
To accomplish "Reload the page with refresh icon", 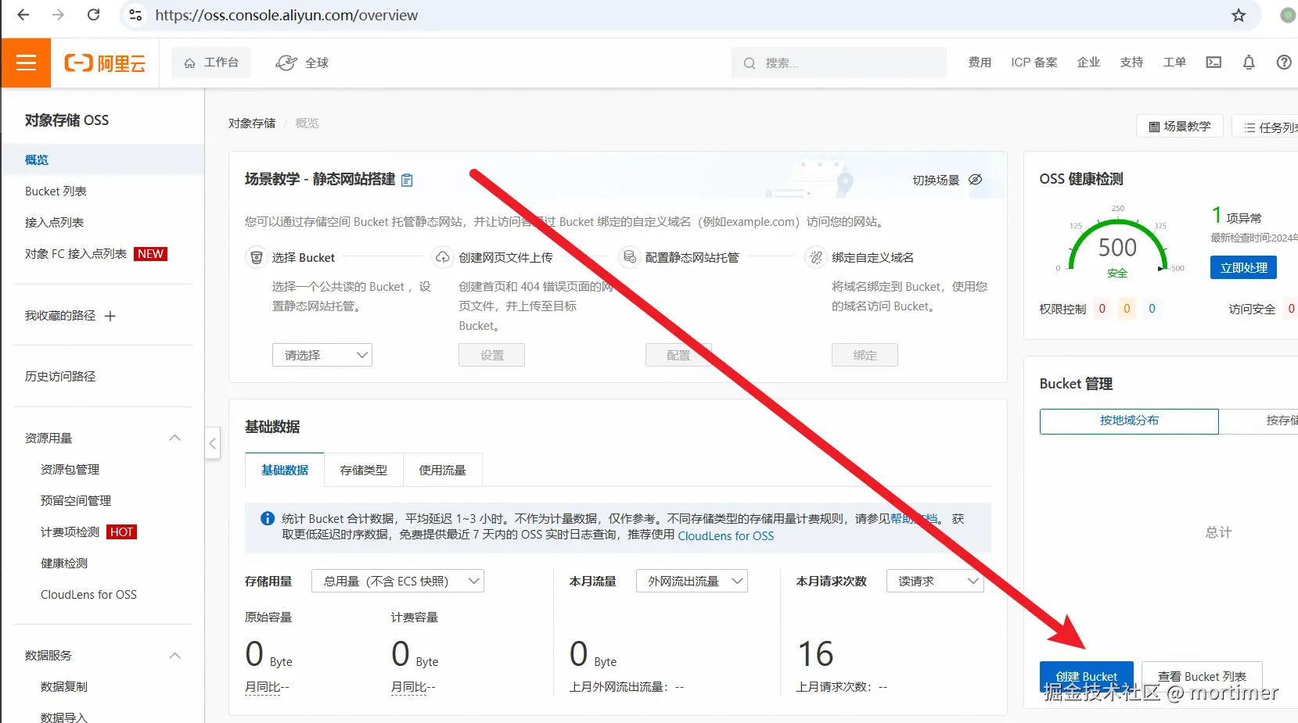I will [x=93, y=15].
